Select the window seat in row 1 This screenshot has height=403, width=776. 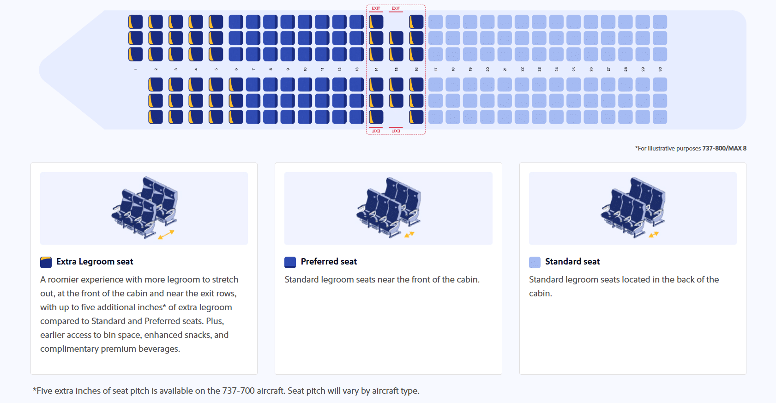point(136,22)
